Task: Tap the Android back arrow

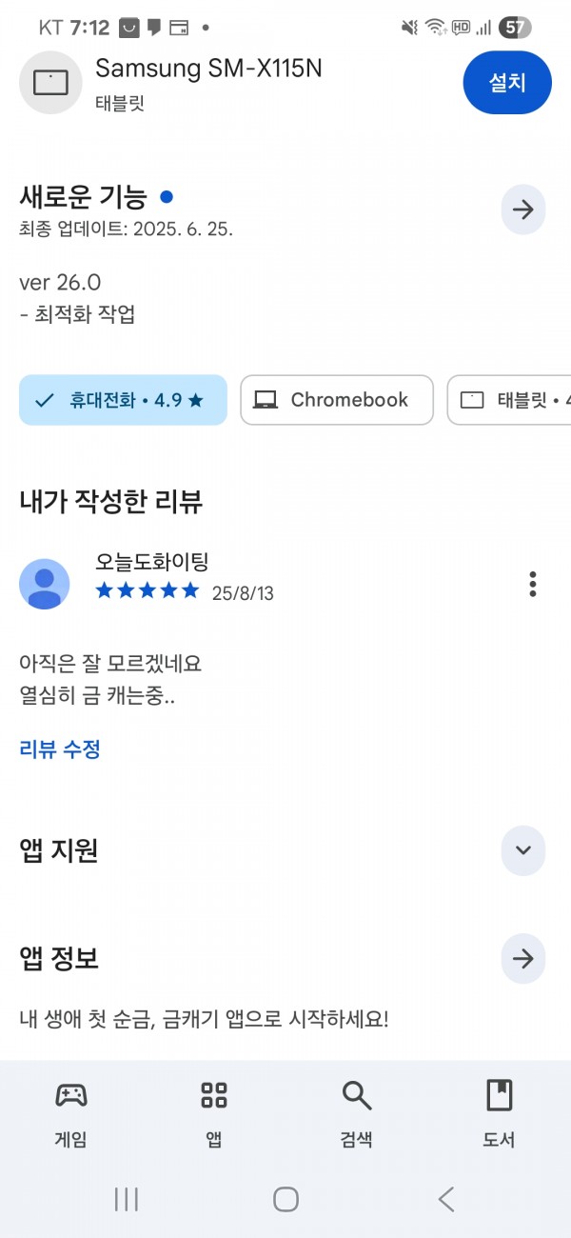Action: click(445, 1199)
